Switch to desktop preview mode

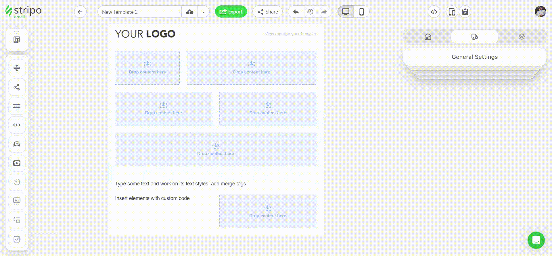click(x=346, y=12)
